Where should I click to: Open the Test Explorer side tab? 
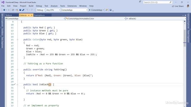[x=2, y=43]
